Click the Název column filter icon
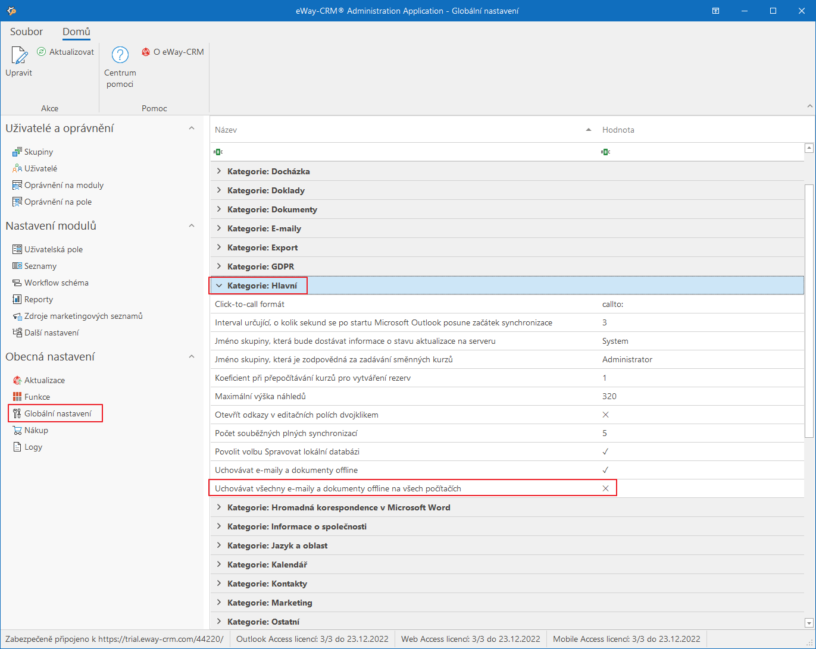Image resolution: width=816 pixels, height=649 pixels. [x=218, y=152]
